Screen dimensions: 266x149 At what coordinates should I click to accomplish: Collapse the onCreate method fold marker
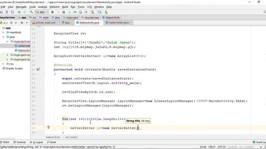[x=44, y=74]
